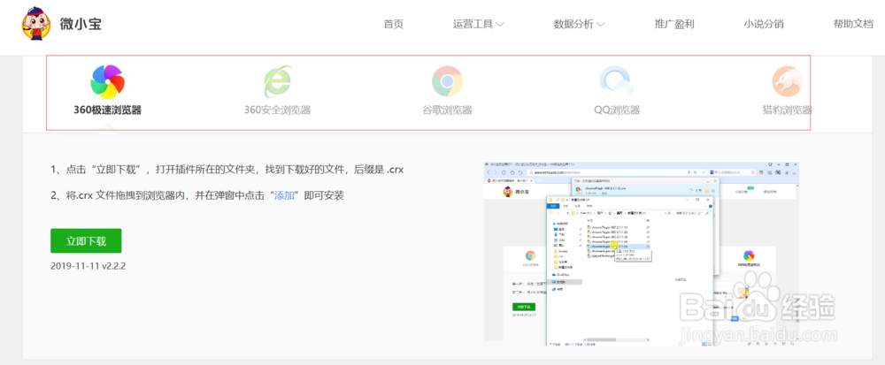Click the version text 2019-11-11 v2.2.2
885x365 pixels.
coord(88,266)
